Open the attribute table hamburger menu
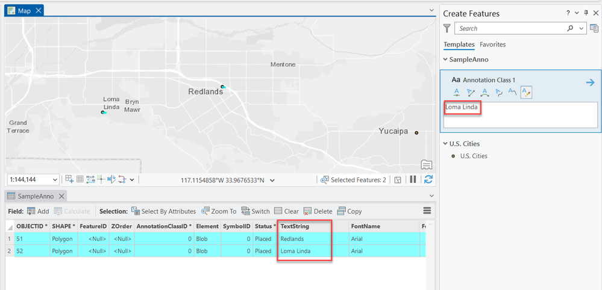 tap(427, 211)
